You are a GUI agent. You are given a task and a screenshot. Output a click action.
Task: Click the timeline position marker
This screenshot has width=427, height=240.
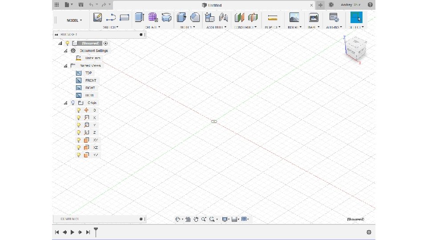point(96,232)
